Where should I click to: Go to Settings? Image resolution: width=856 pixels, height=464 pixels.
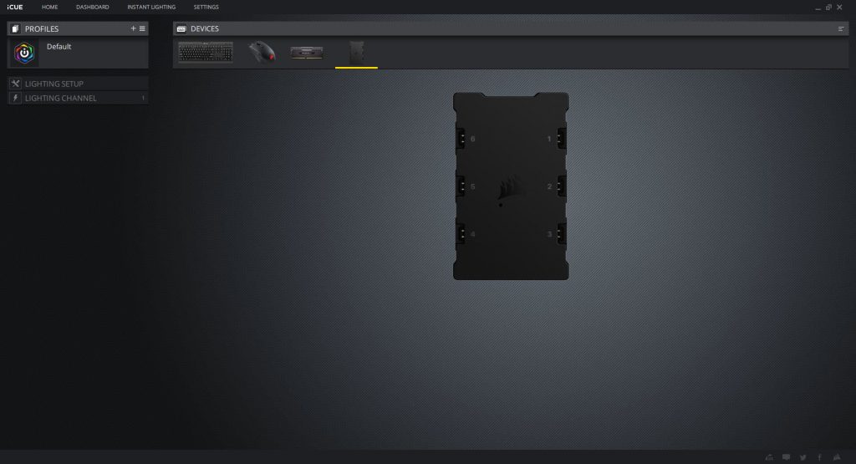[x=206, y=7]
